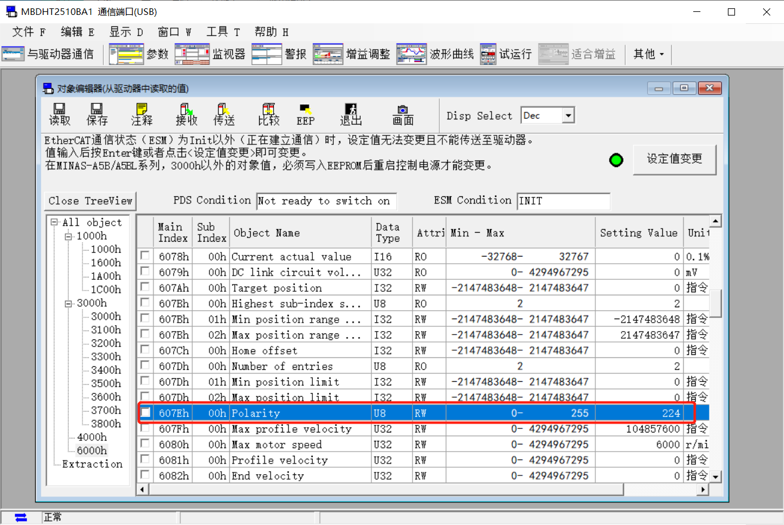Click the 比较 compare toolbar icon
Viewport: 784px width, 525px height.
coord(269,115)
